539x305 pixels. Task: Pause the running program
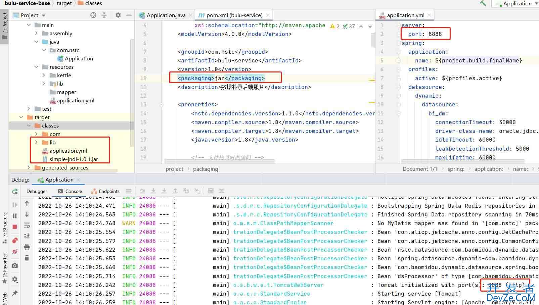click(15, 216)
